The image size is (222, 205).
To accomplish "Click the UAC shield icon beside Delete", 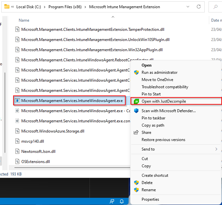I will coord(136,183).
